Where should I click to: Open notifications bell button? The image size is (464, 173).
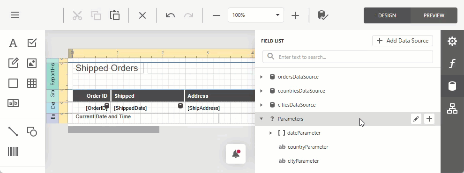(236, 154)
